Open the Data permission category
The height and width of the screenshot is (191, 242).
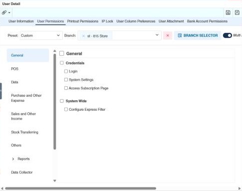point(14,82)
